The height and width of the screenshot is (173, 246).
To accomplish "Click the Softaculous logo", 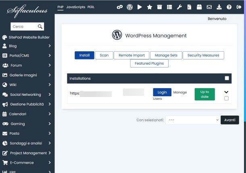I will tap(27, 11).
